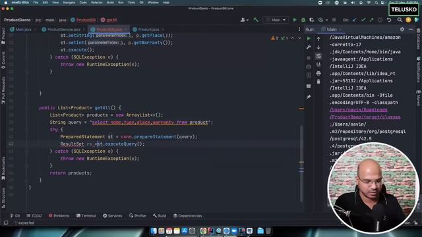Click the Git commit checkmark icon
422x237 pixels.
[363, 20]
